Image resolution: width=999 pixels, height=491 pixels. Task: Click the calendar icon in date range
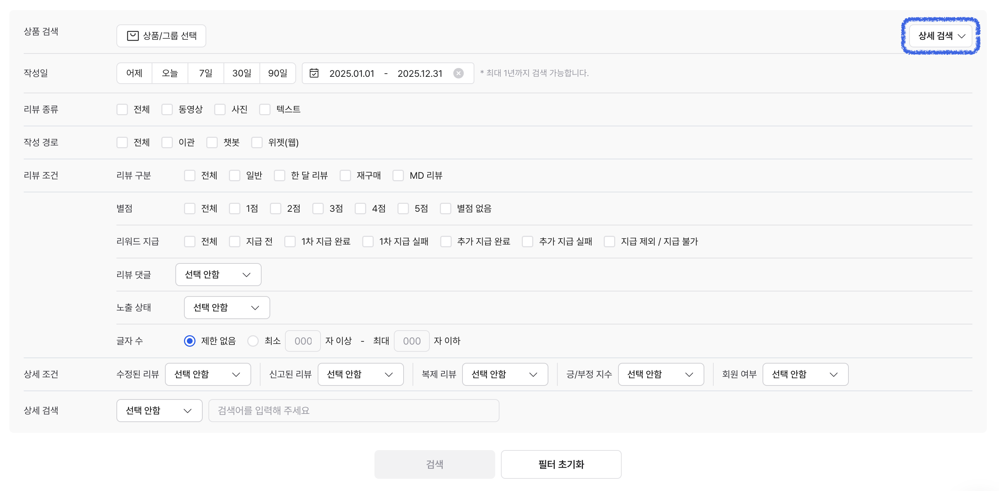click(314, 73)
